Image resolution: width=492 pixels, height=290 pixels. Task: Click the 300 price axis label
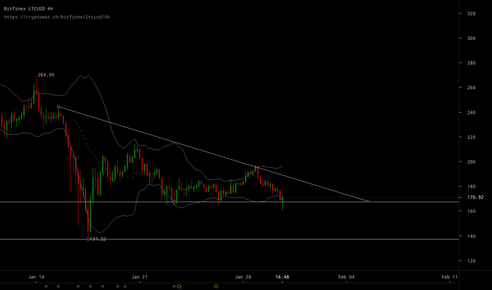pos(471,38)
